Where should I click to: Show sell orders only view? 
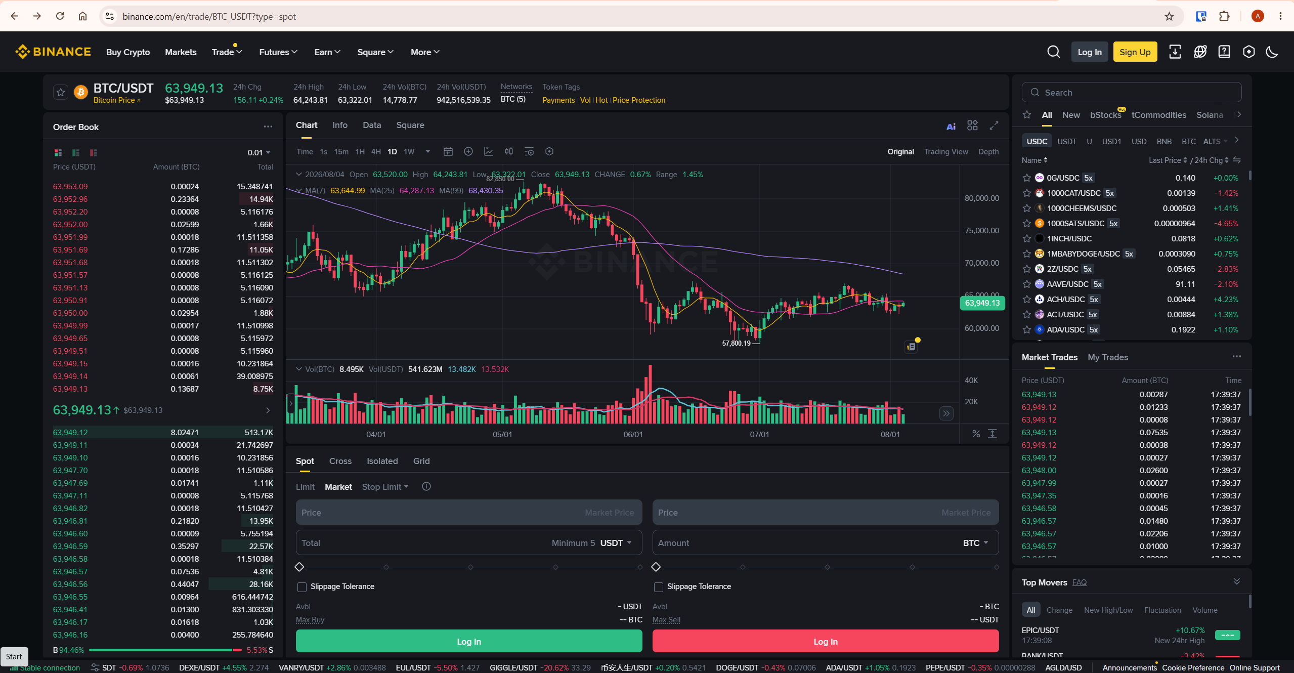pyautogui.click(x=94, y=153)
